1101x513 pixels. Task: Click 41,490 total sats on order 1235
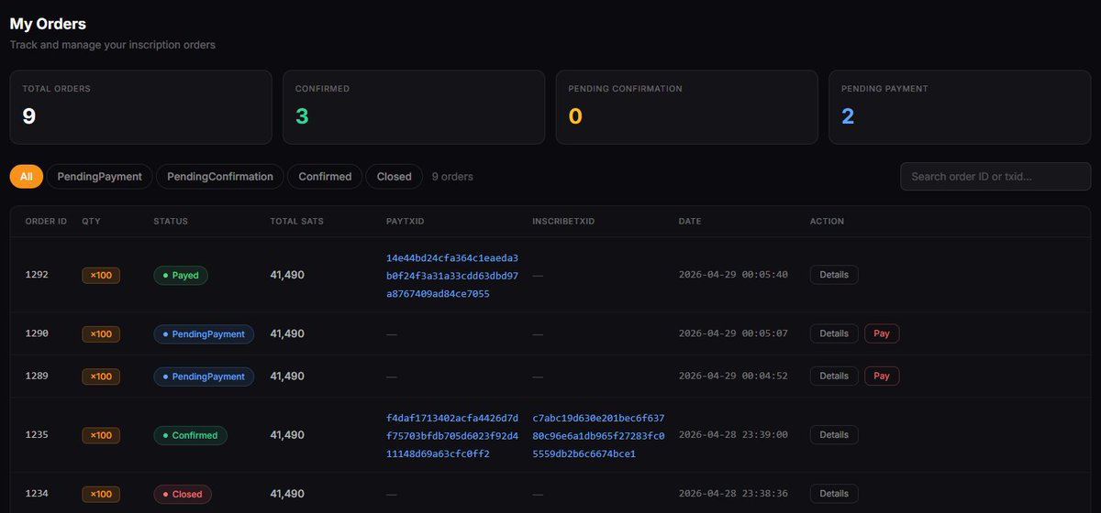click(x=287, y=435)
